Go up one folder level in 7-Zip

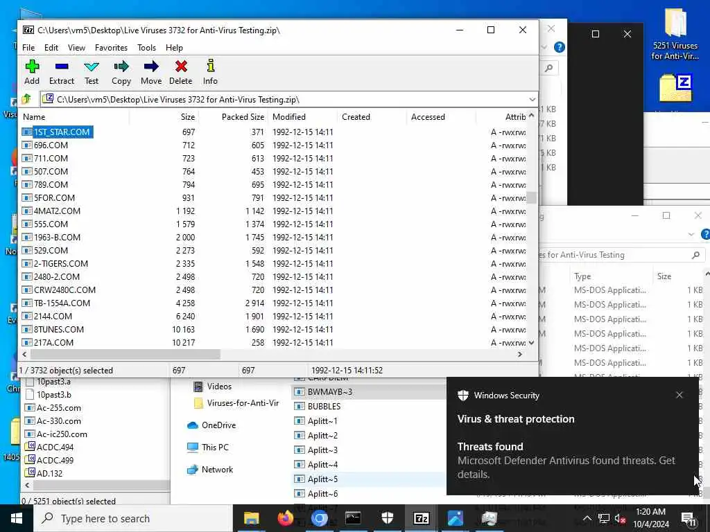click(26, 99)
